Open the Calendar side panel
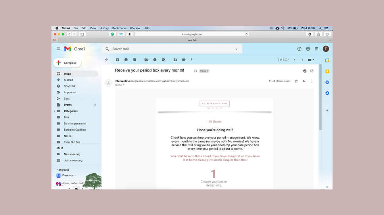 coord(327,60)
